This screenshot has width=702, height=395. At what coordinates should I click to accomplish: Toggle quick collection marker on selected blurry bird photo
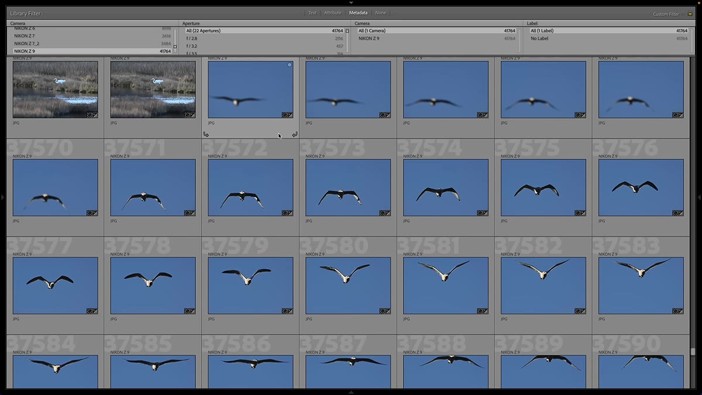pos(290,65)
